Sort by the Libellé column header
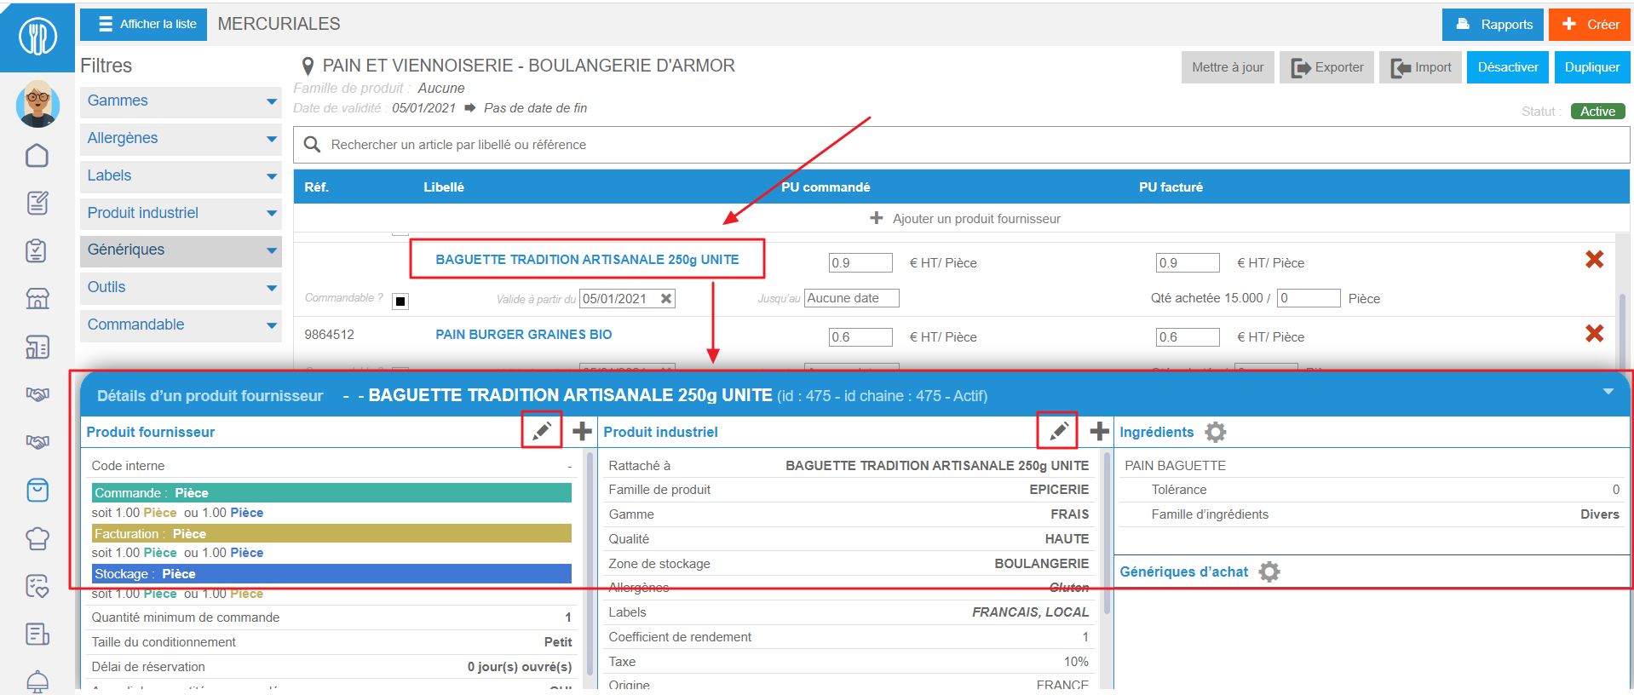The height and width of the screenshot is (695, 1634). [x=444, y=187]
